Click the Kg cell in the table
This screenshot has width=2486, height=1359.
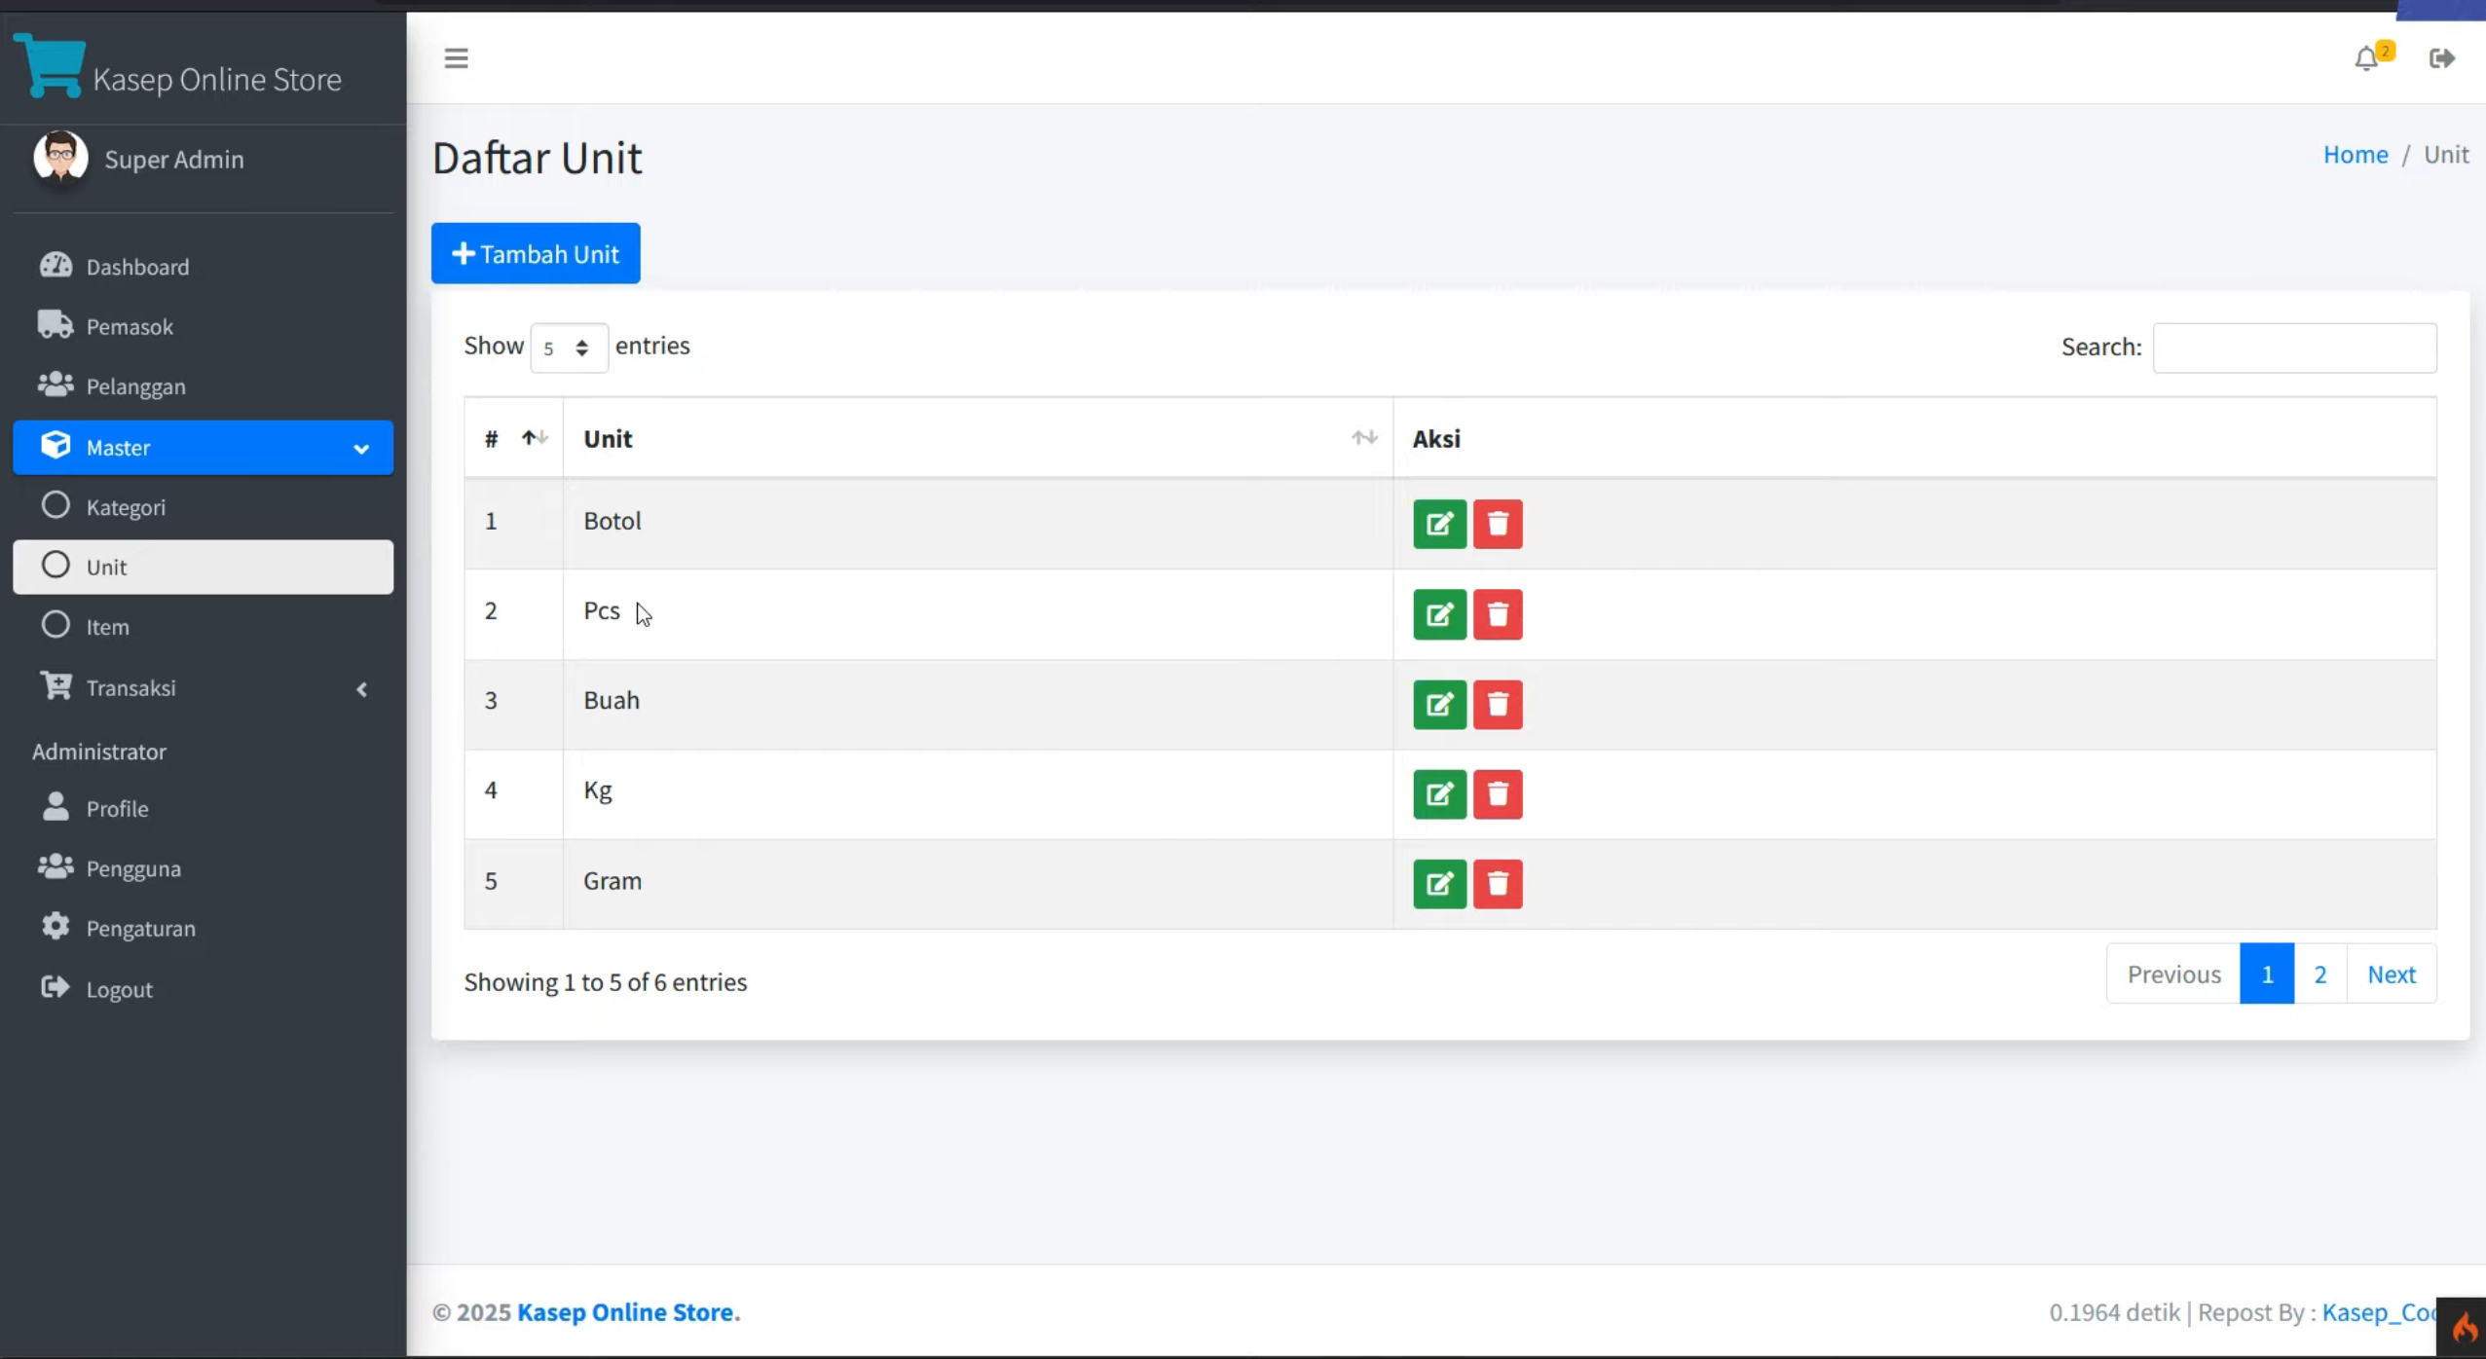pyautogui.click(x=978, y=794)
